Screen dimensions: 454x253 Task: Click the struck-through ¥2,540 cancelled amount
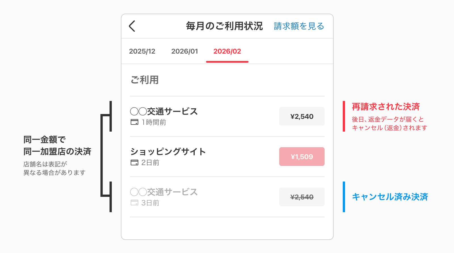302,197
